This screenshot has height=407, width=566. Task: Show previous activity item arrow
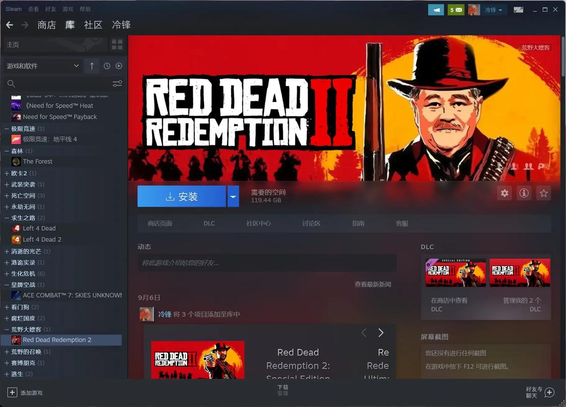[364, 333]
